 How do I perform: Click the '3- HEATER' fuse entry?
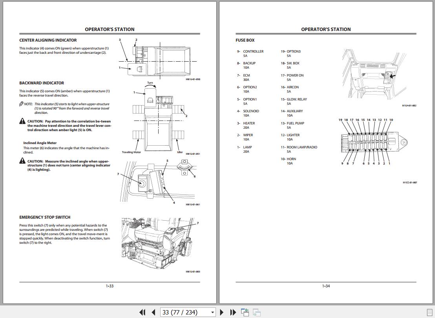[246, 125]
